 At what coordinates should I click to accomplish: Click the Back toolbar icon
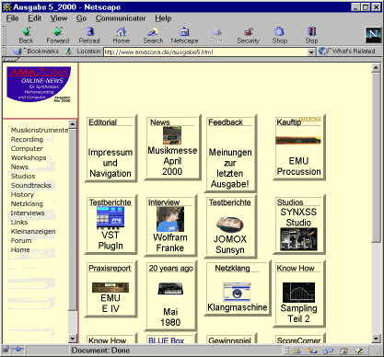pyautogui.click(x=26, y=31)
